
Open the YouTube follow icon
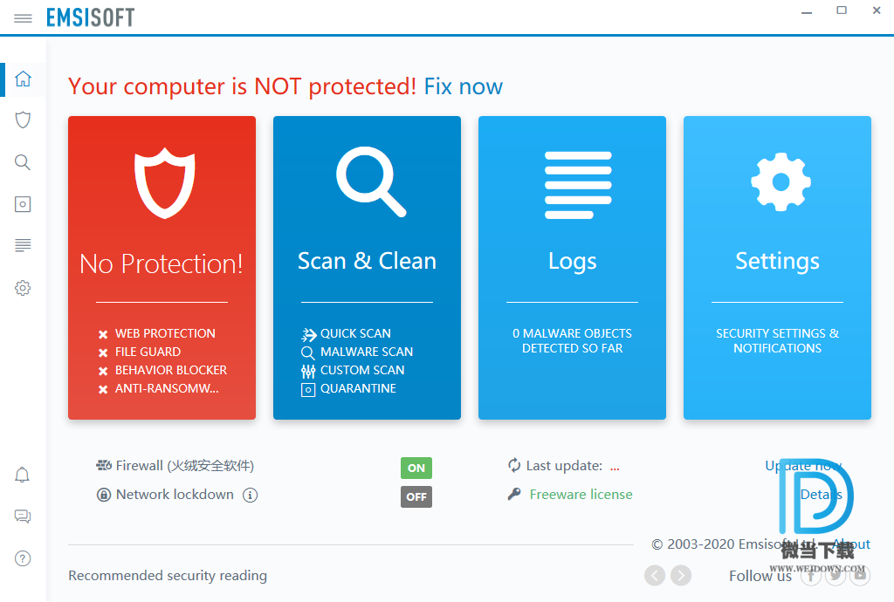(860, 575)
